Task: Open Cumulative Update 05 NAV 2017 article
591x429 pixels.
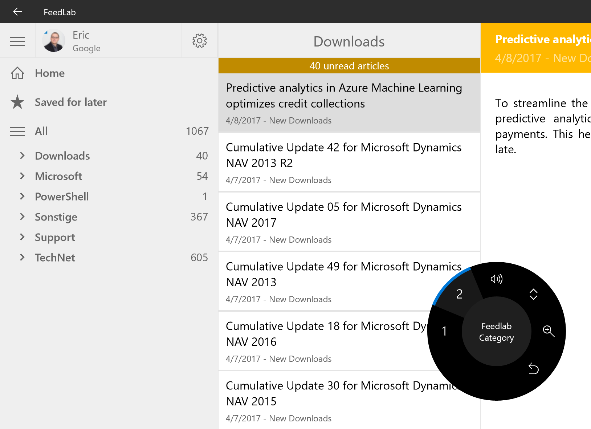Action: pyautogui.click(x=349, y=222)
